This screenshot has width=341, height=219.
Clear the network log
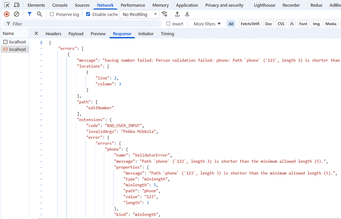[x=17, y=14]
